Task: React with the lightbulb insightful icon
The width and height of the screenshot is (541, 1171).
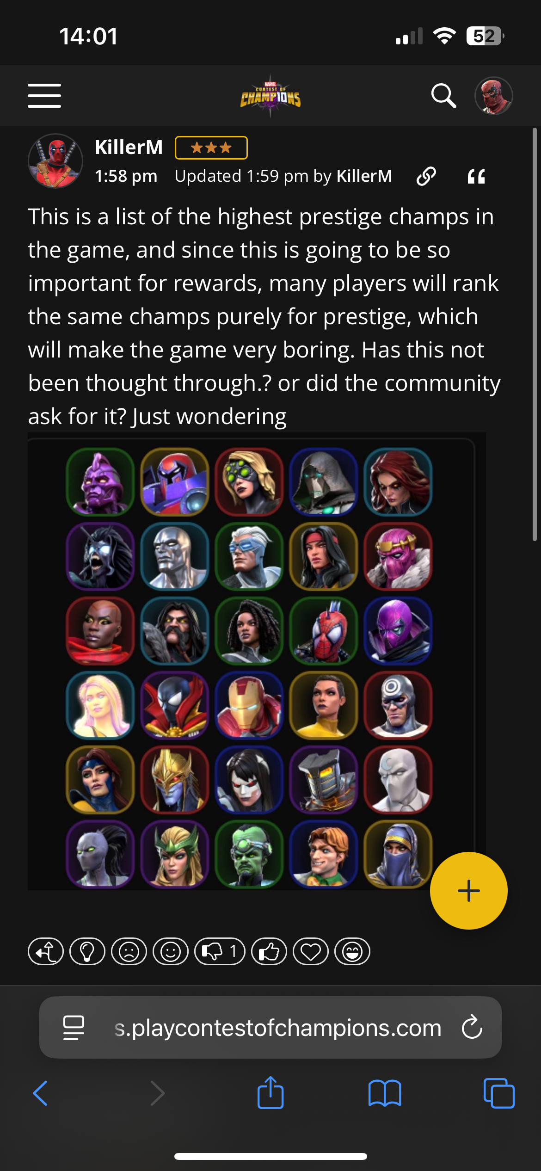Action: click(87, 951)
